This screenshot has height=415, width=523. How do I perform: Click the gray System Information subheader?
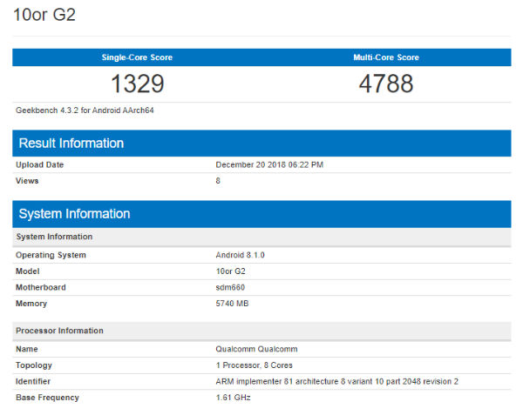(x=261, y=237)
